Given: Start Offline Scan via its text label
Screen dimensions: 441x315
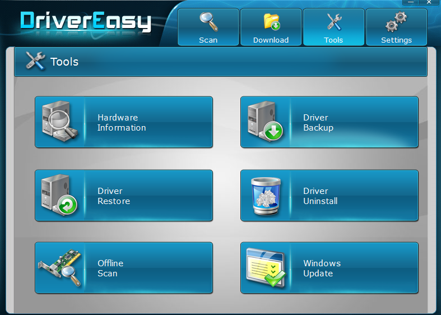Looking at the screenshot, I should pos(110,268).
